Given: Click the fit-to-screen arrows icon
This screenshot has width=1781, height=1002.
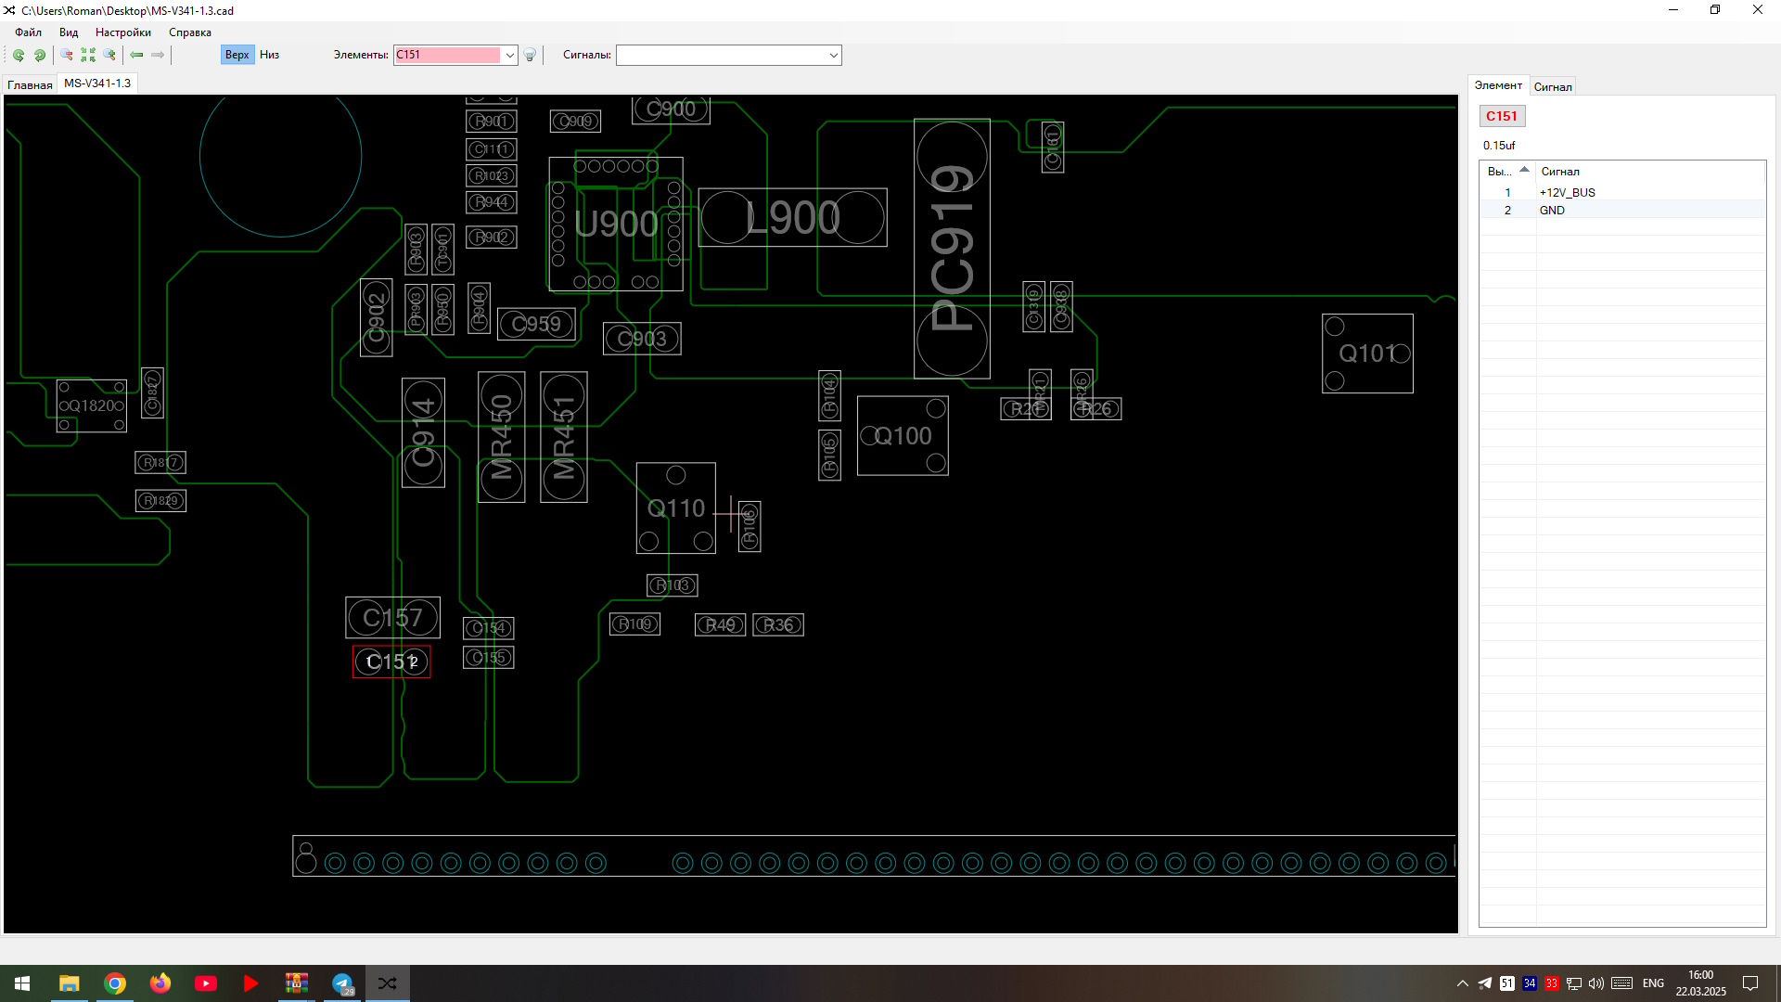Looking at the screenshot, I should point(88,56).
